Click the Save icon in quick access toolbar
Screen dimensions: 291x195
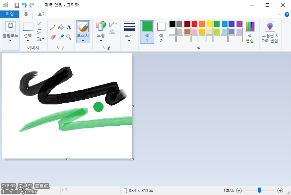[17, 5]
